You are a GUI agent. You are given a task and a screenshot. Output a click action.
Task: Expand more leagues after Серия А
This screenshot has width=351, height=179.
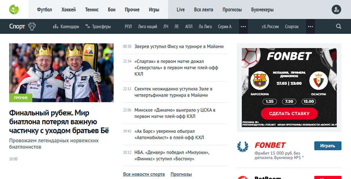(x=243, y=26)
